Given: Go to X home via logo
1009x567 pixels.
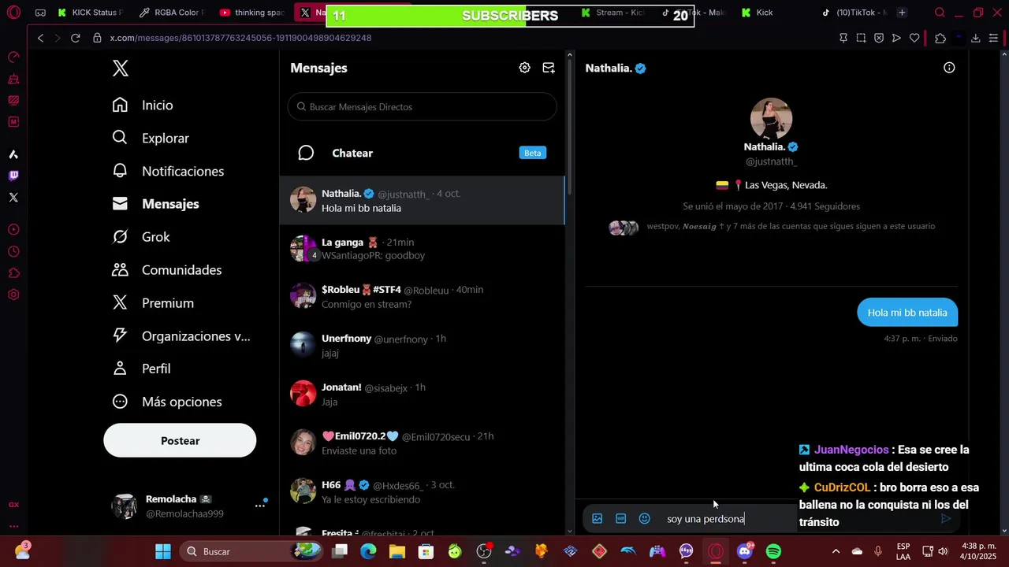Looking at the screenshot, I should tap(121, 69).
